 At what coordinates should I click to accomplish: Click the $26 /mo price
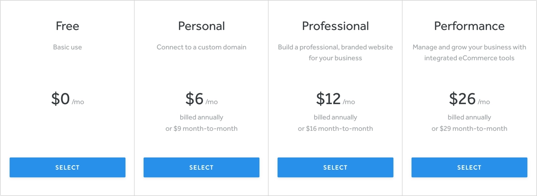(x=469, y=99)
